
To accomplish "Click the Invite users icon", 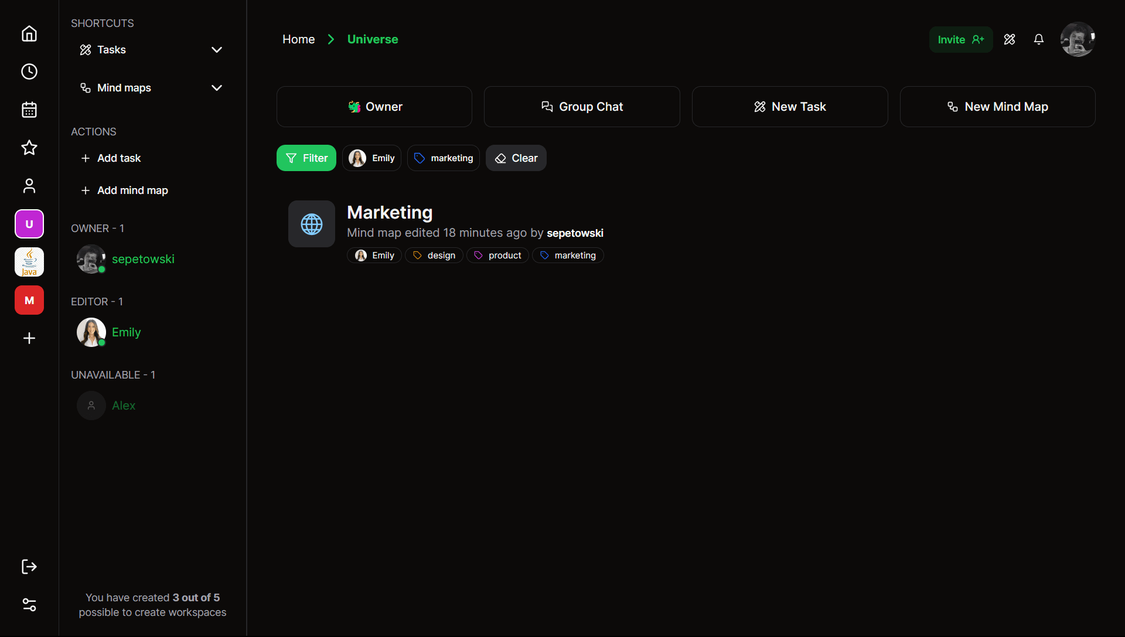I will pos(960,39).
